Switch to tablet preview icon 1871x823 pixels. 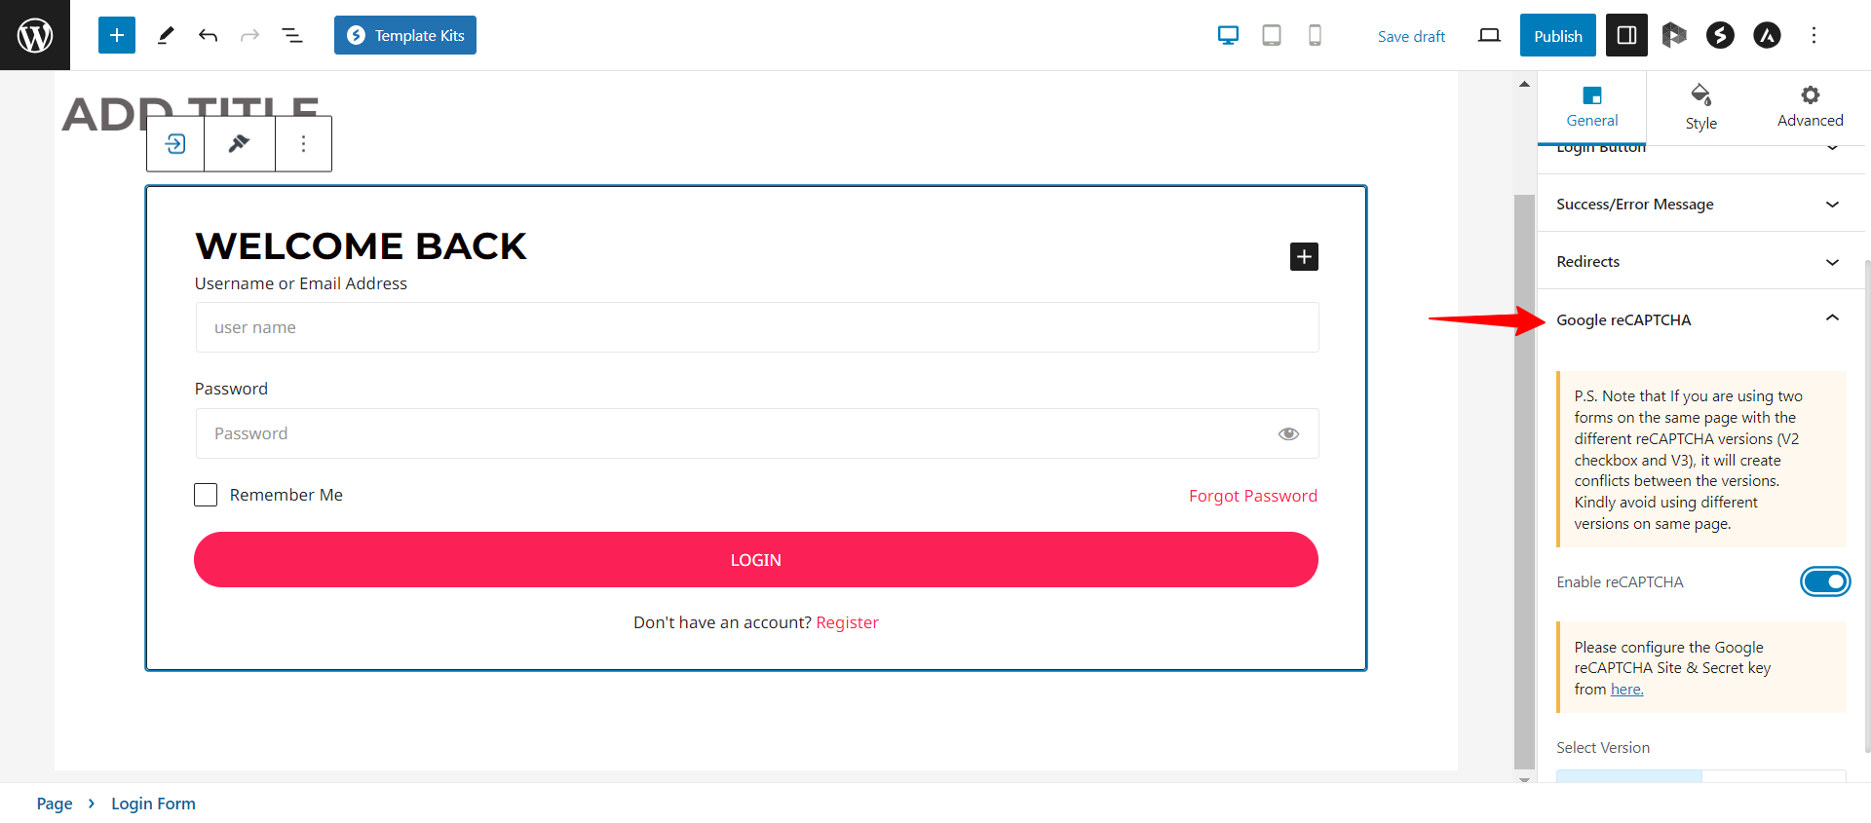click(x=1271, y=35)
